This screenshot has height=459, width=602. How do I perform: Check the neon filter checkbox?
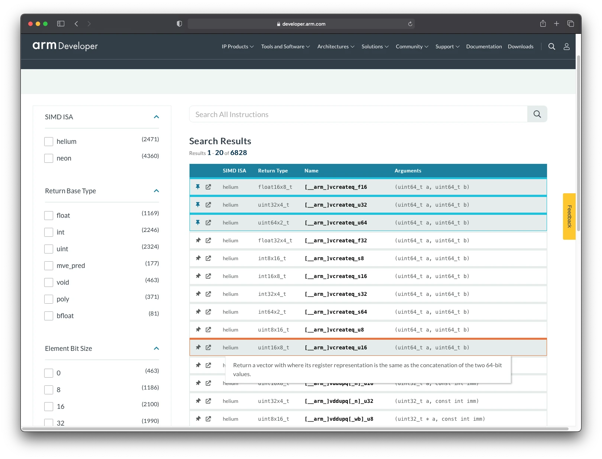pos(49,158)
